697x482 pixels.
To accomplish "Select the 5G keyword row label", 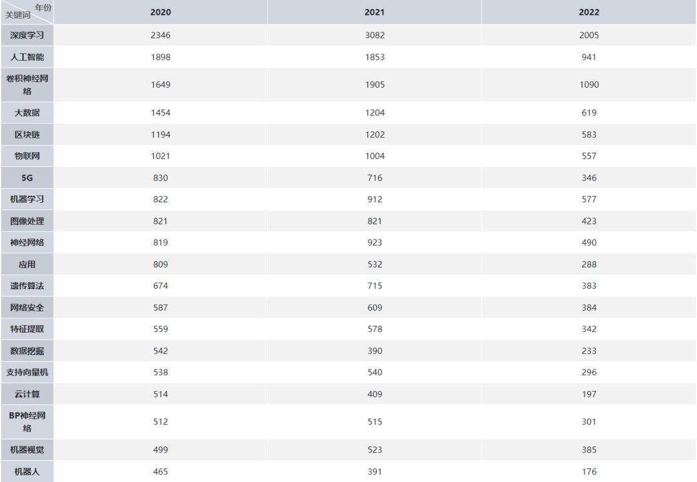I will pos(27,178).
